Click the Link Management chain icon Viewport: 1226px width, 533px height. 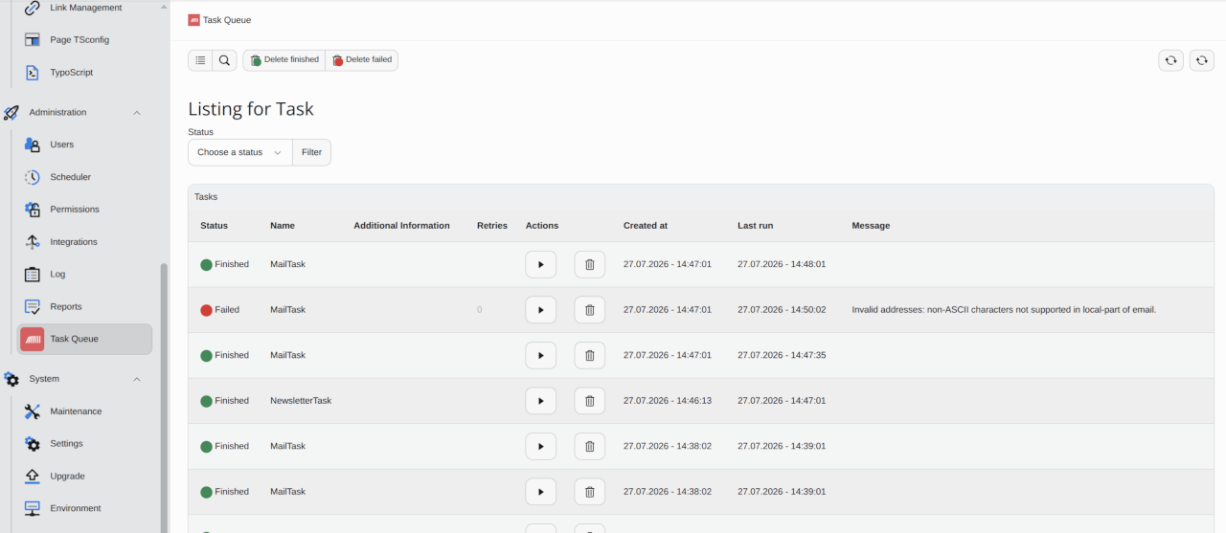[33, 8]
